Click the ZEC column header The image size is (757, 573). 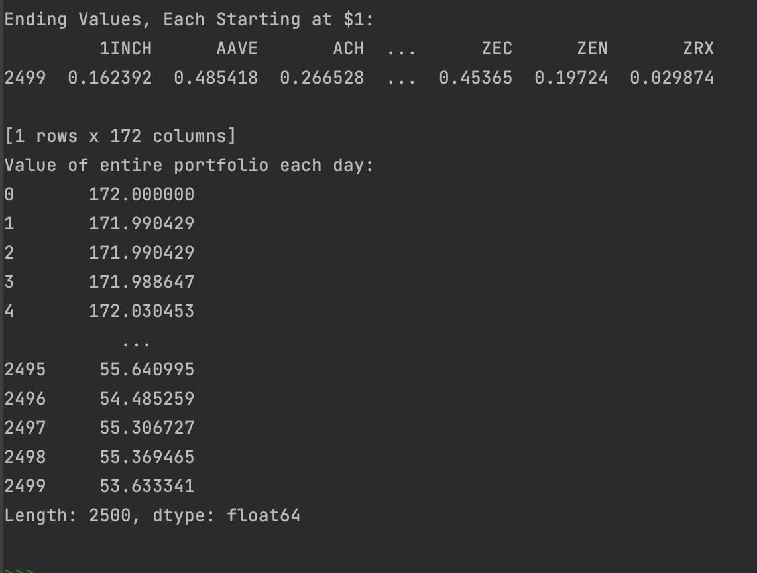pos(496,48)
